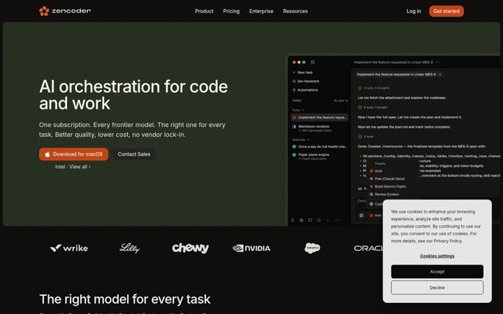Open the Auto model selector below chat
Screen dimensions: 503x314
tap(375, 216)
